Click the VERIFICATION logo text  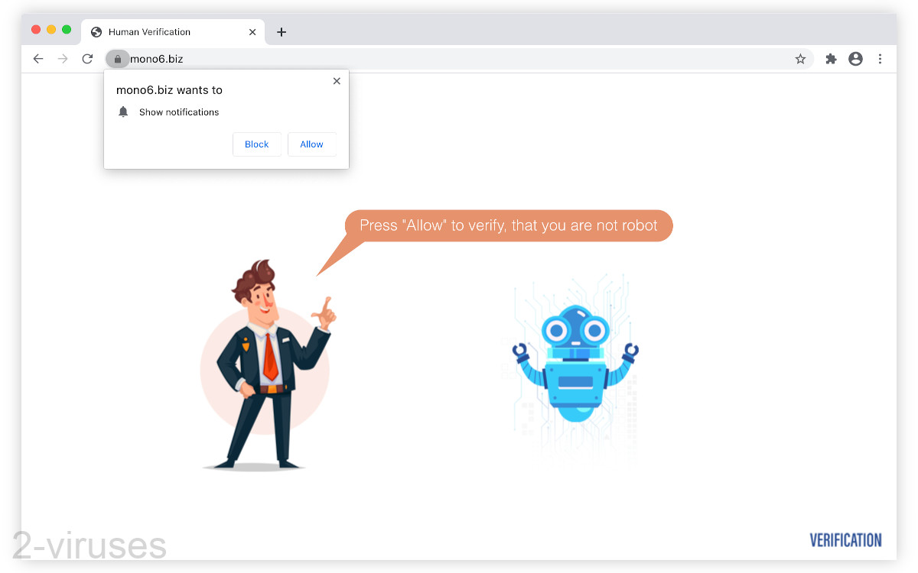pyautogui.click(x=845, y=540)
